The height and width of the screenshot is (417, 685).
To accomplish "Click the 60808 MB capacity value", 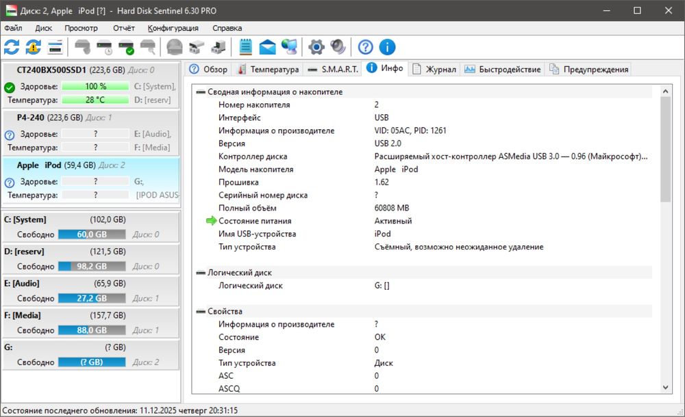I will 392,208.
